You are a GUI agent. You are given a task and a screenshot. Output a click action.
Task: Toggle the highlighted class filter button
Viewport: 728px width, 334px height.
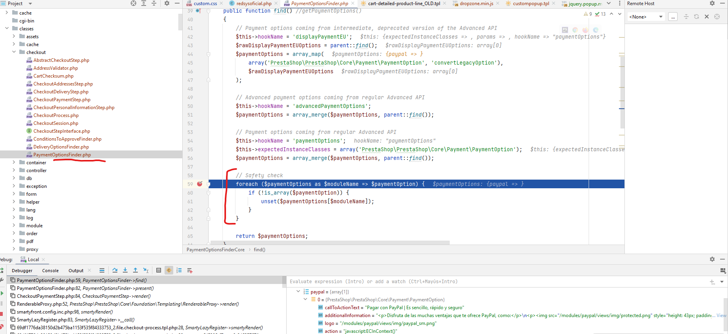point(169,270)
